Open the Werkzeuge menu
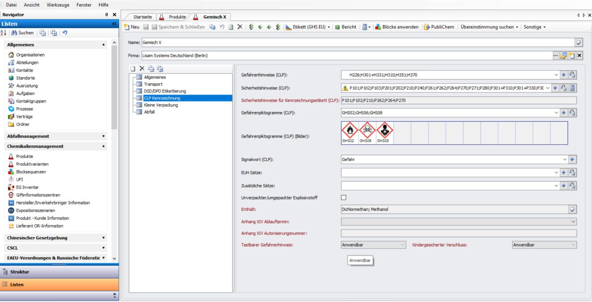Screen dimensions: 592x302 tap(58, 5)
